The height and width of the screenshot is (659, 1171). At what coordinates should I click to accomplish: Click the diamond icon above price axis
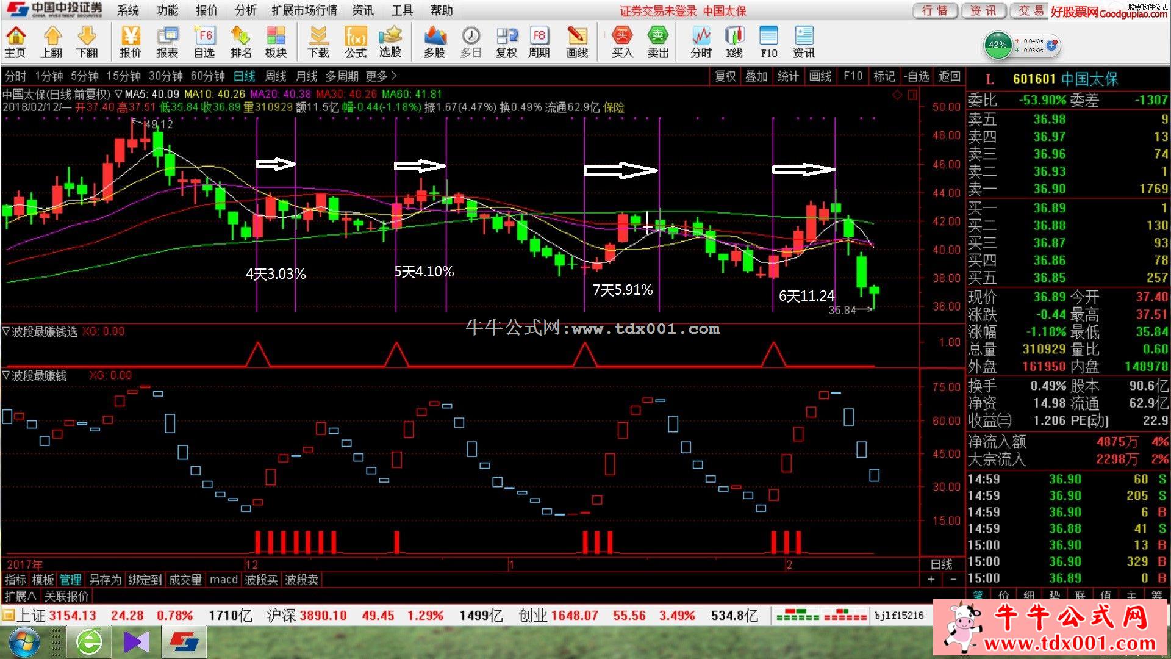coord(897,95)
